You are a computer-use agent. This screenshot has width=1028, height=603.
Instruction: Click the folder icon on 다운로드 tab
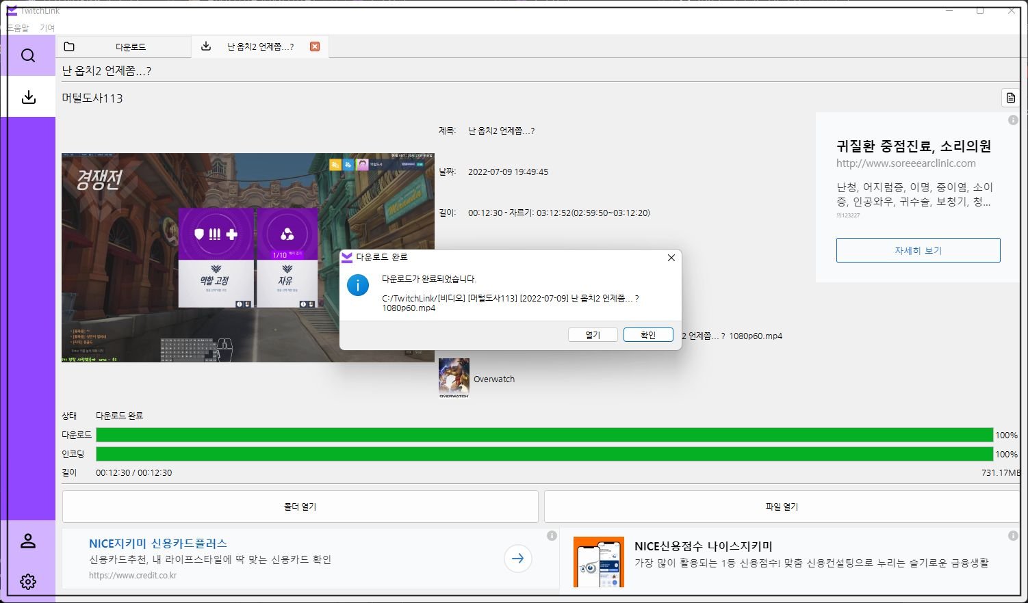pyautogui.click(x=69, y=46)
